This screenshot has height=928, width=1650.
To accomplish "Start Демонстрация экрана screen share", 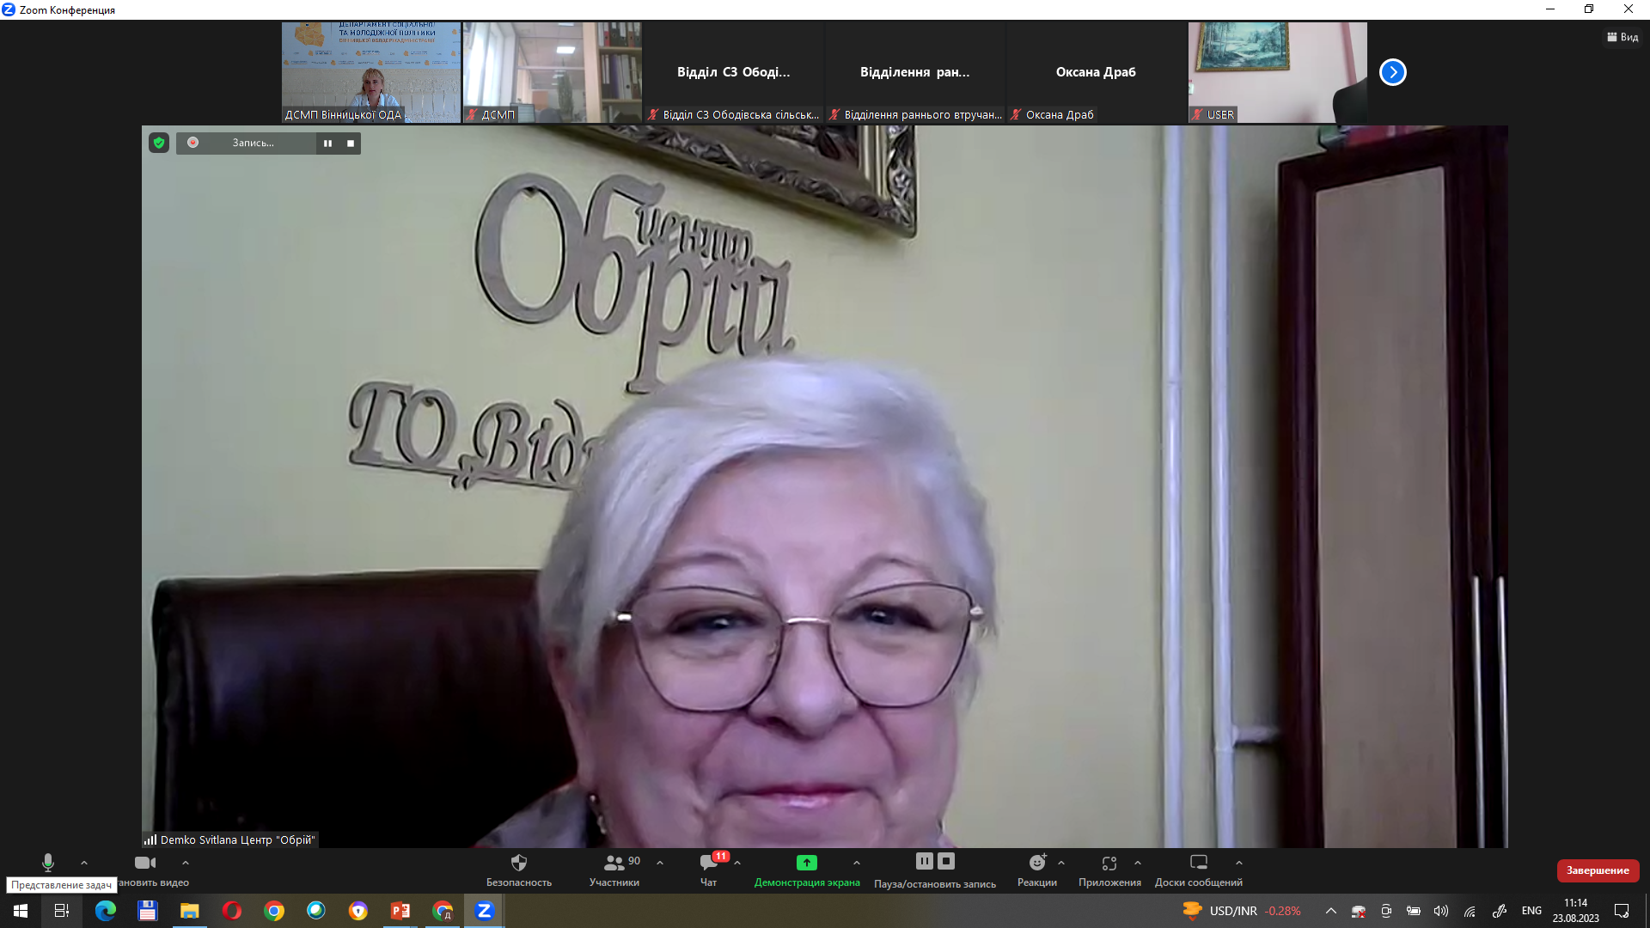I will [x=807, y=870].
